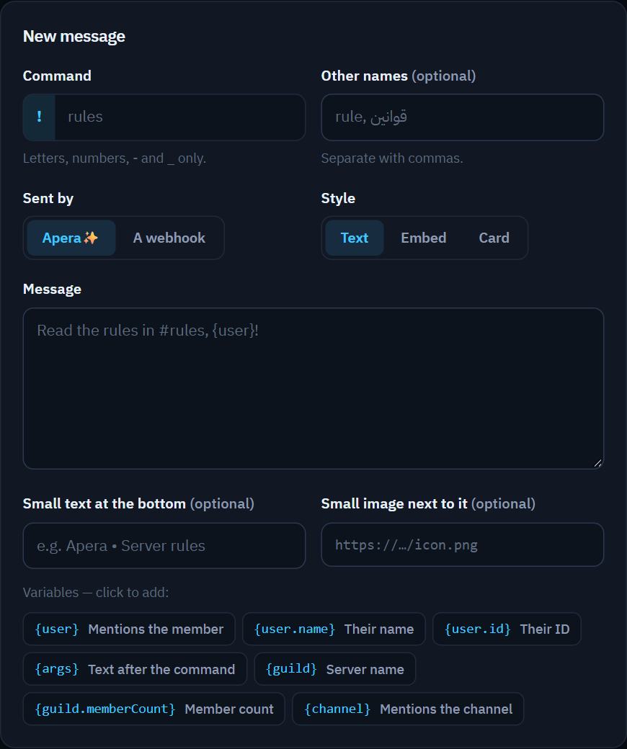Viewport: 627px width, 749px height.
Task: Click the sparkle emoji on Apera
Action: [x=91, y=238]
